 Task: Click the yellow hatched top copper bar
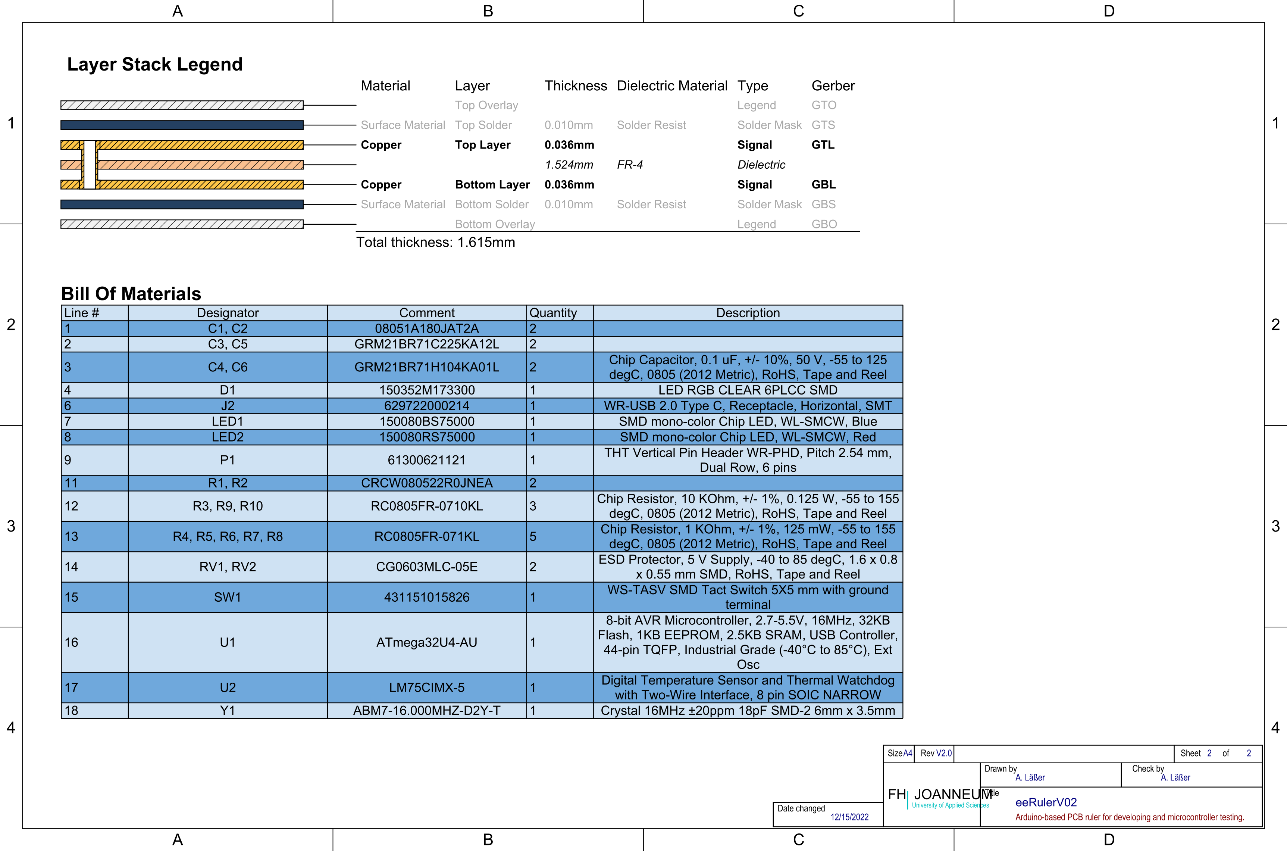tap(182, 145)
